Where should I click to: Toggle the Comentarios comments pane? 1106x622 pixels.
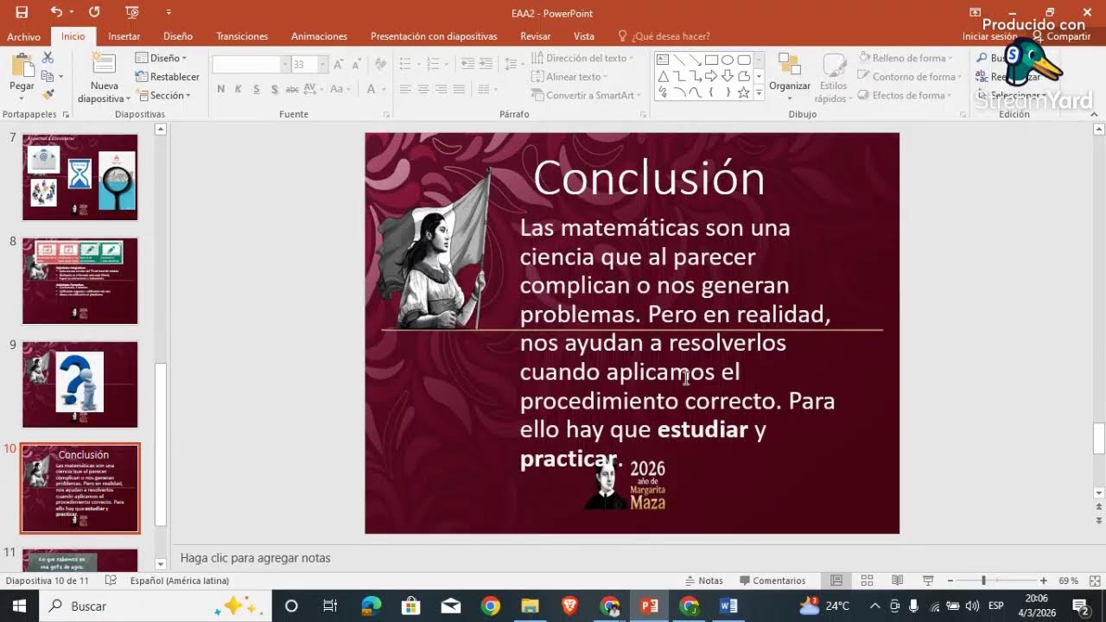tap(772, 581)
